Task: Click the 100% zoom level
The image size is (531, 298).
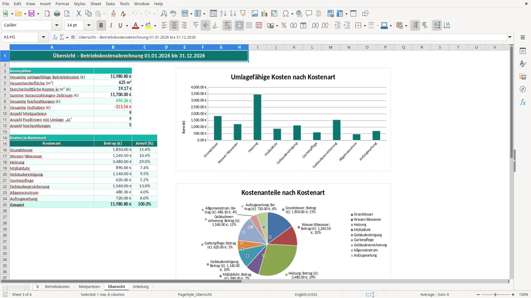Action: pos(523,294)
